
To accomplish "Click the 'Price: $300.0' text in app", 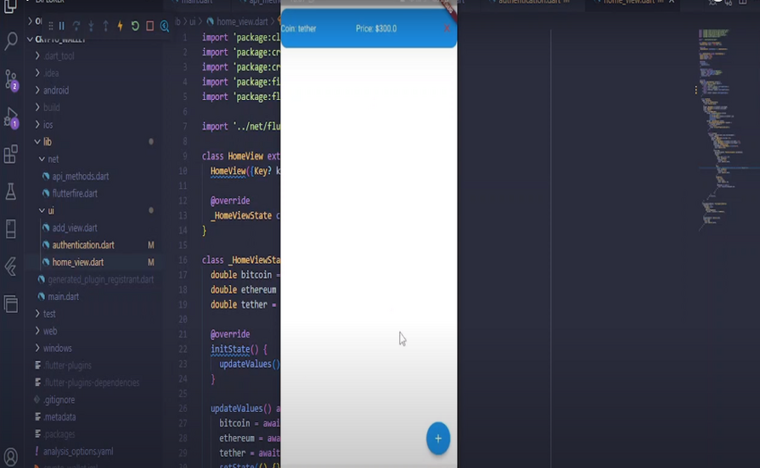I will 376,29.
